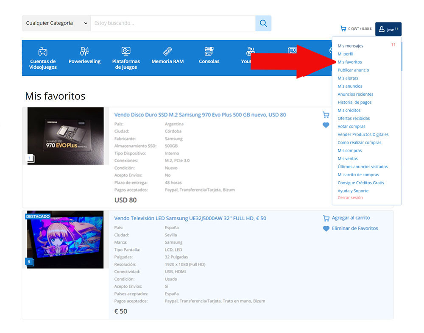
Task: Click the '48 horas' delivery time value
Action: point(173,183)
